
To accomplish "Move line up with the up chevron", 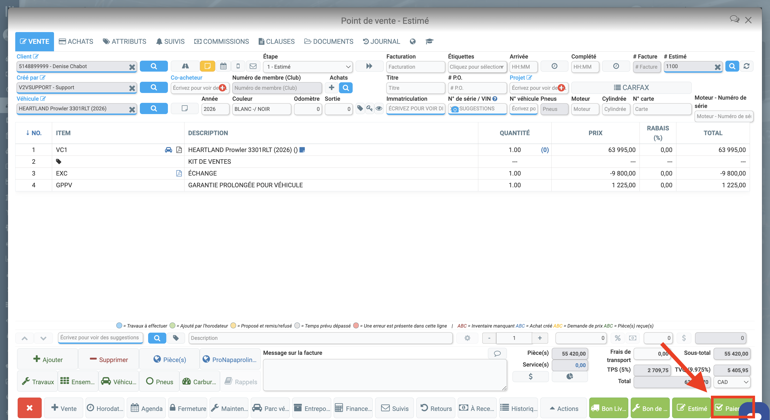I will tap(25, 338).
